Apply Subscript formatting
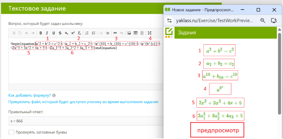The width and height of the screenshot is (283, 139). (66, 33)
